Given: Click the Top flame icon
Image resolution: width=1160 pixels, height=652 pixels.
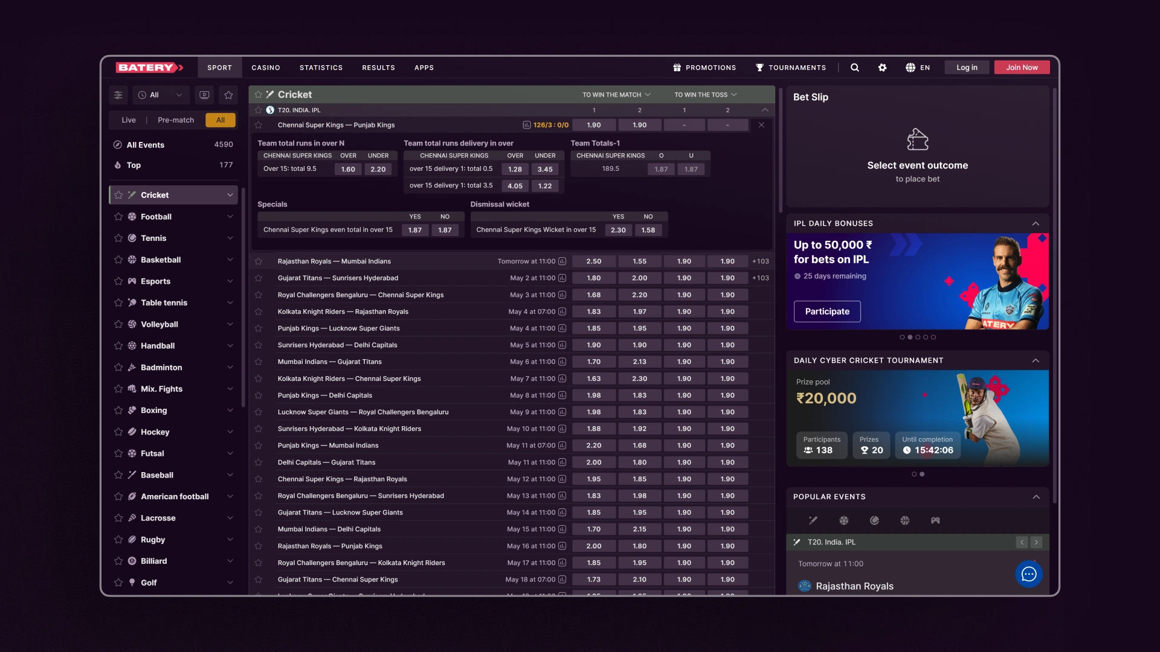Looking at the screenshot, I should 118,165.
